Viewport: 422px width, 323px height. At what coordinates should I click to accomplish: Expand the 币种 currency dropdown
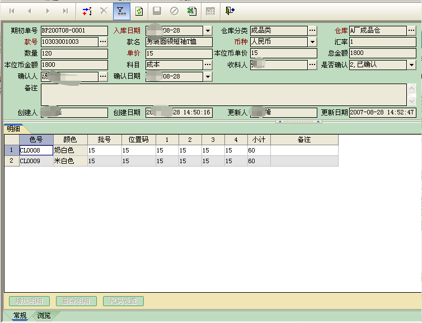(x=312, y=42)
